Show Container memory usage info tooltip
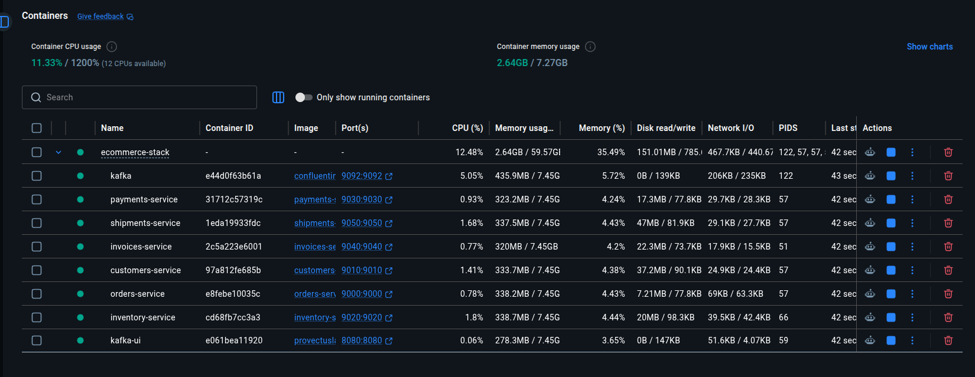975x377 pixels. [x=590, y=47]
